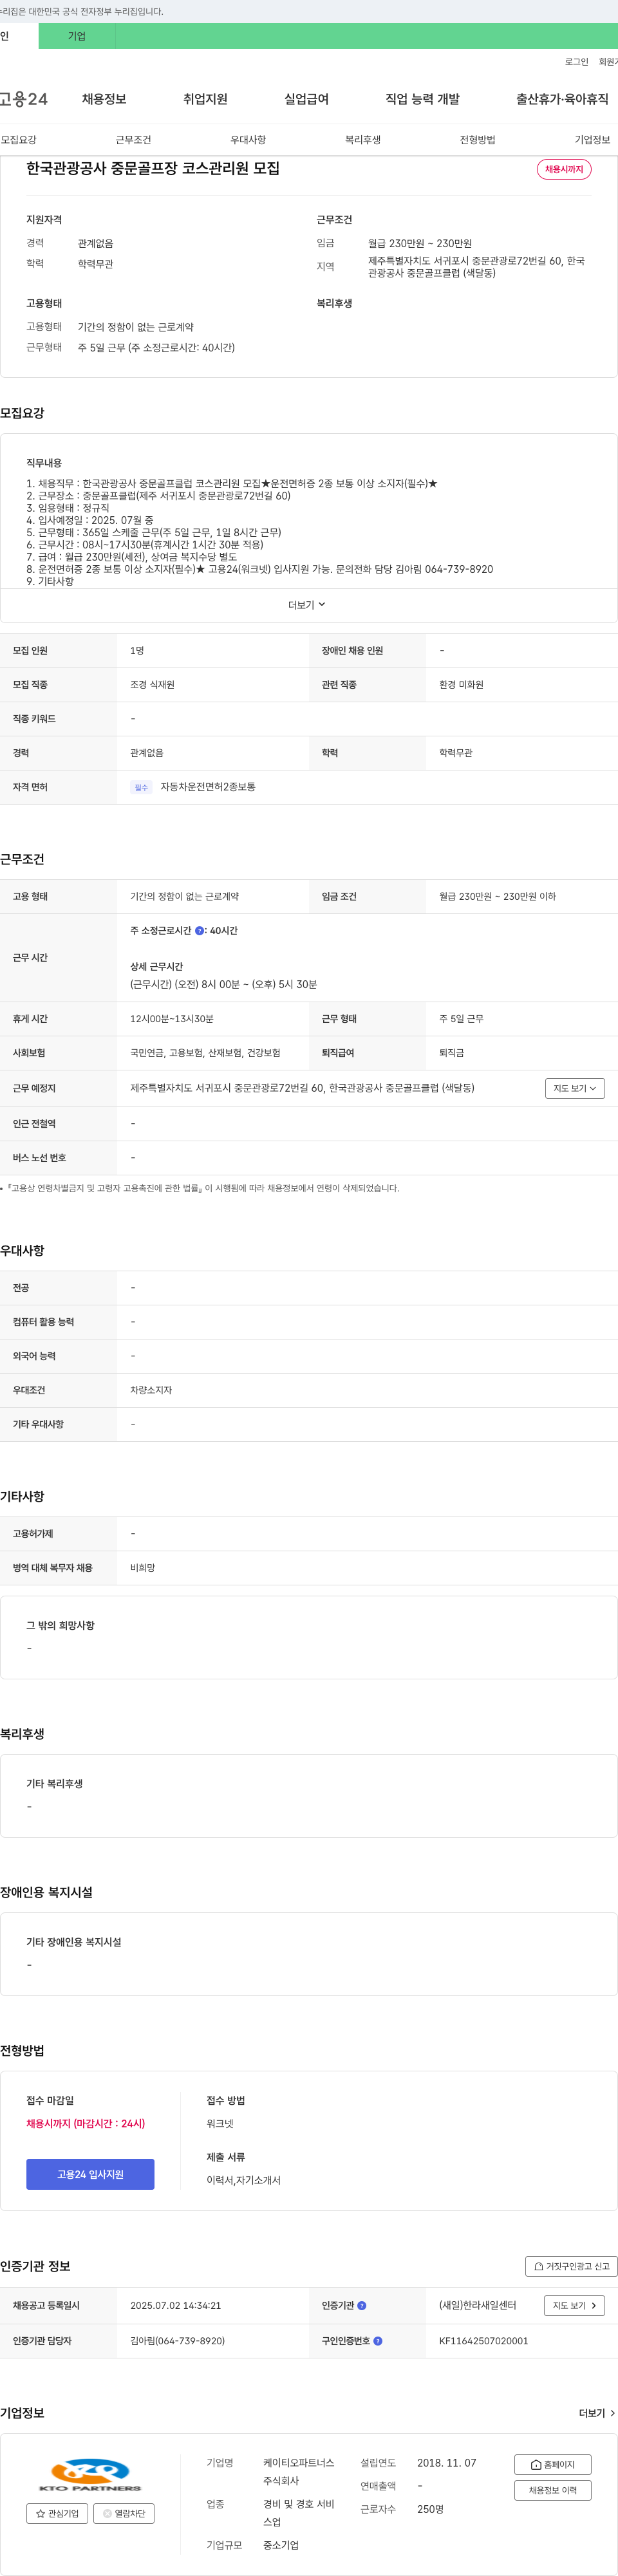Image resolution: width=618 pixels, height=2576 pixels.
Task: Select wage text 월급 230만원 ~ 230만원 이하
Action: (497, 897)
